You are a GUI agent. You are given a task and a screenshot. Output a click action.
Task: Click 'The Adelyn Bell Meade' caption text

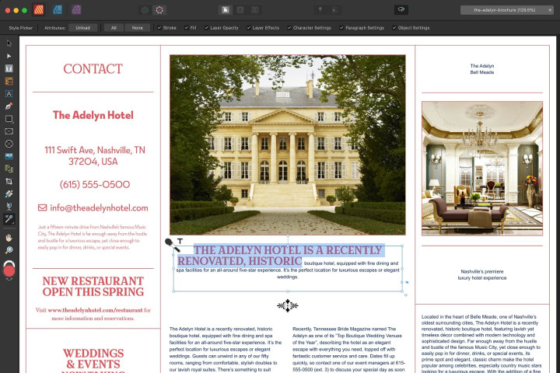(482, 69)
